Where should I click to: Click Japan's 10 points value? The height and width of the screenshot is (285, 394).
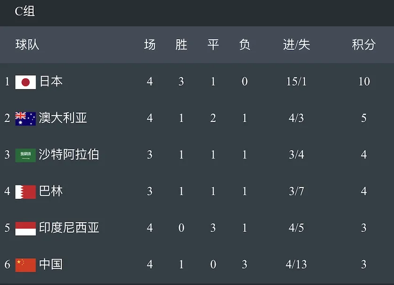(364, 81)
